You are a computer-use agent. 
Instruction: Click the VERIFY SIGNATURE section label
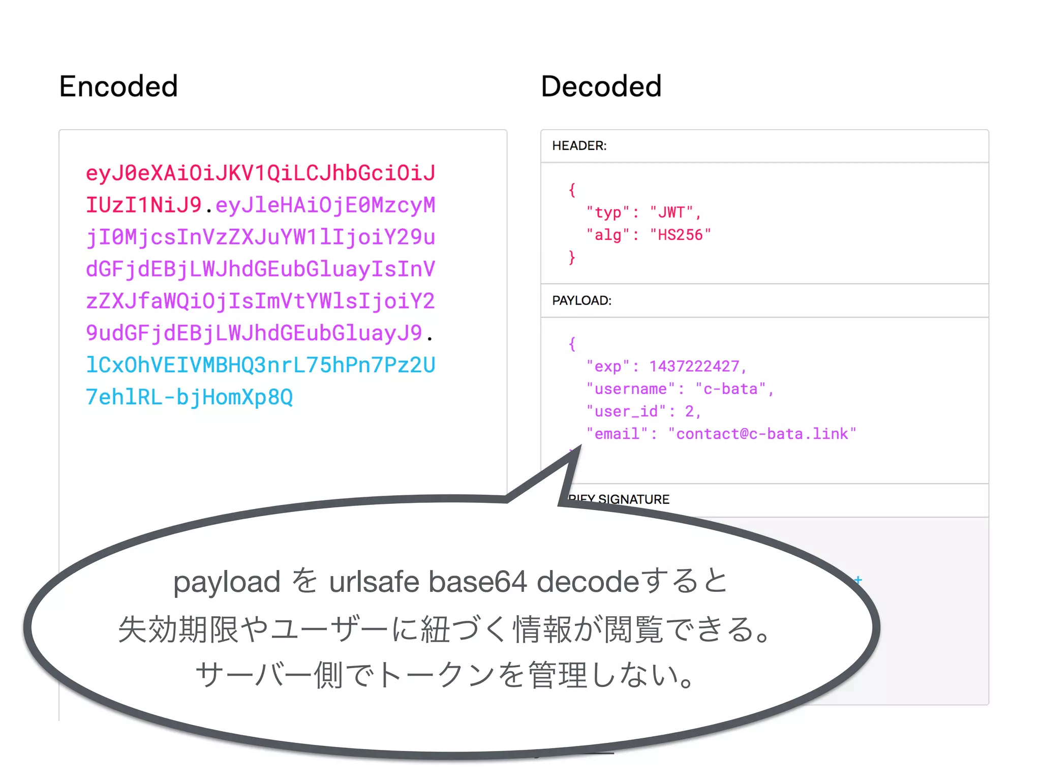tap(633, 499)
